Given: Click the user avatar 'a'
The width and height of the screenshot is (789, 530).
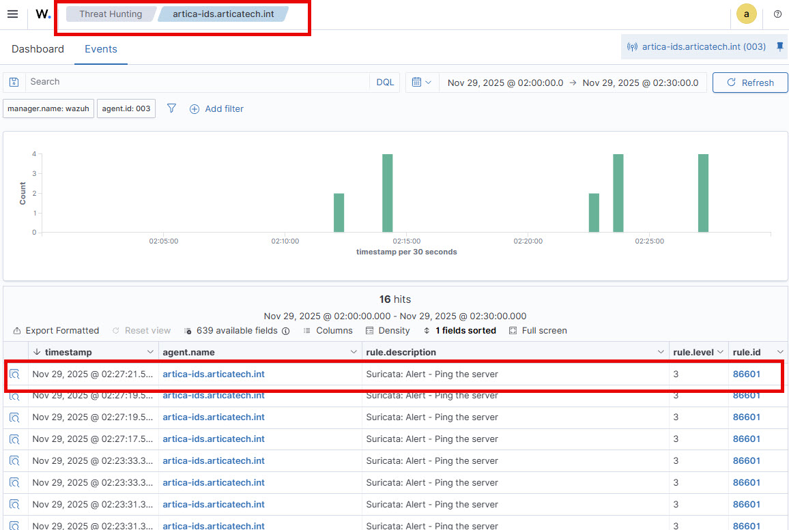Looking at the screenshot, I should (x=746, y=14).
